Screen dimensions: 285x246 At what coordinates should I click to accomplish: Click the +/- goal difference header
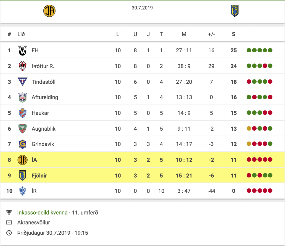(x=212, y=34)
